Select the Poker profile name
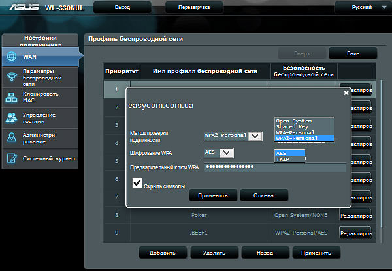This screenshot has width=392, height=271. point(199,215)
